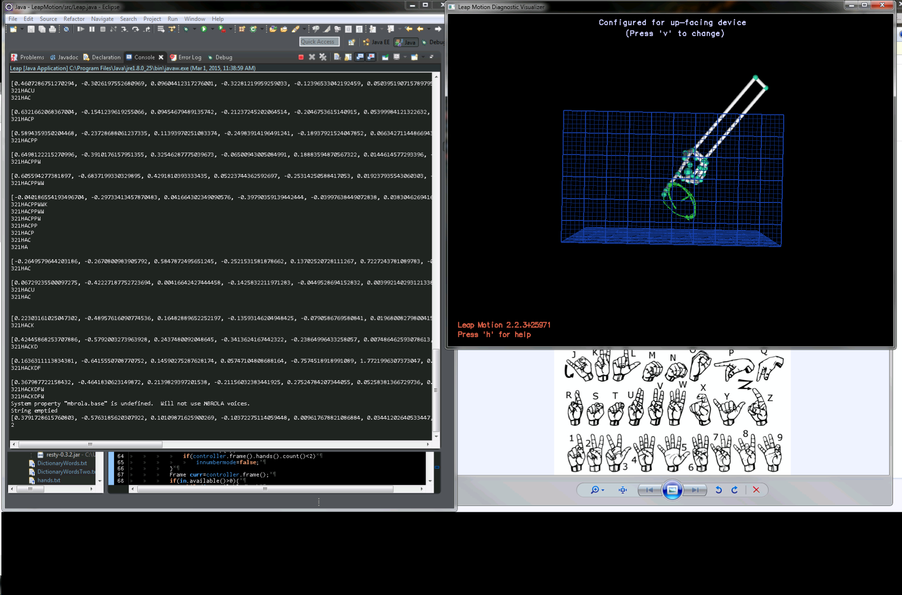Click the Quick Access search field
Screen dimensions: 902x595
pyautogui.click(x=319, y=42)
